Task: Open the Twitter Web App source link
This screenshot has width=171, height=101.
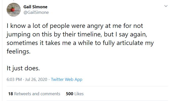Action: pos(66,79)
